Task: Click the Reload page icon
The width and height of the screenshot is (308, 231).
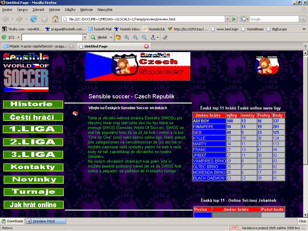Action: 34,19
